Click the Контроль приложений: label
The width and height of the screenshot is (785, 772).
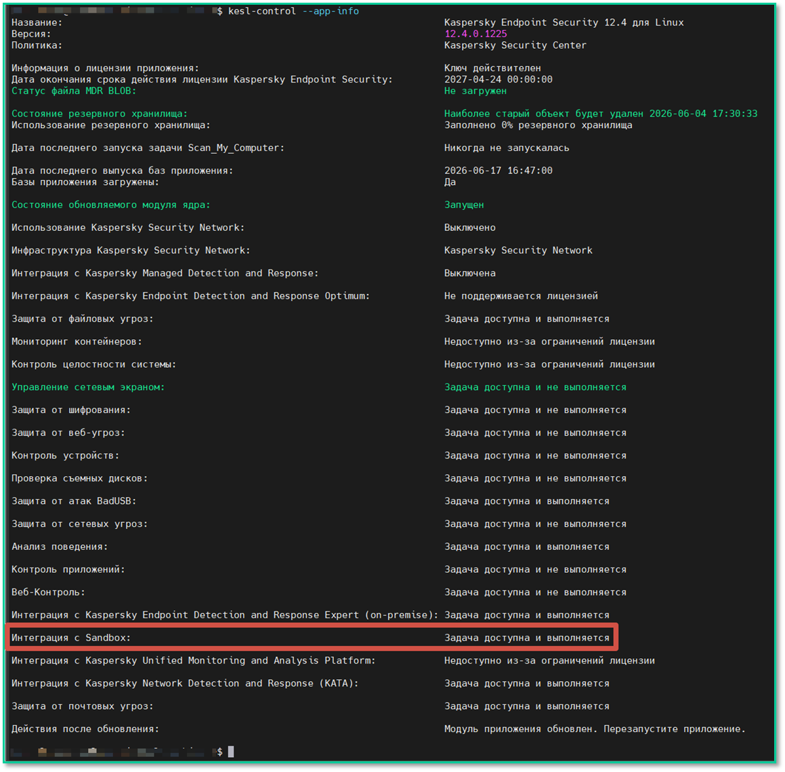point(68,570)
